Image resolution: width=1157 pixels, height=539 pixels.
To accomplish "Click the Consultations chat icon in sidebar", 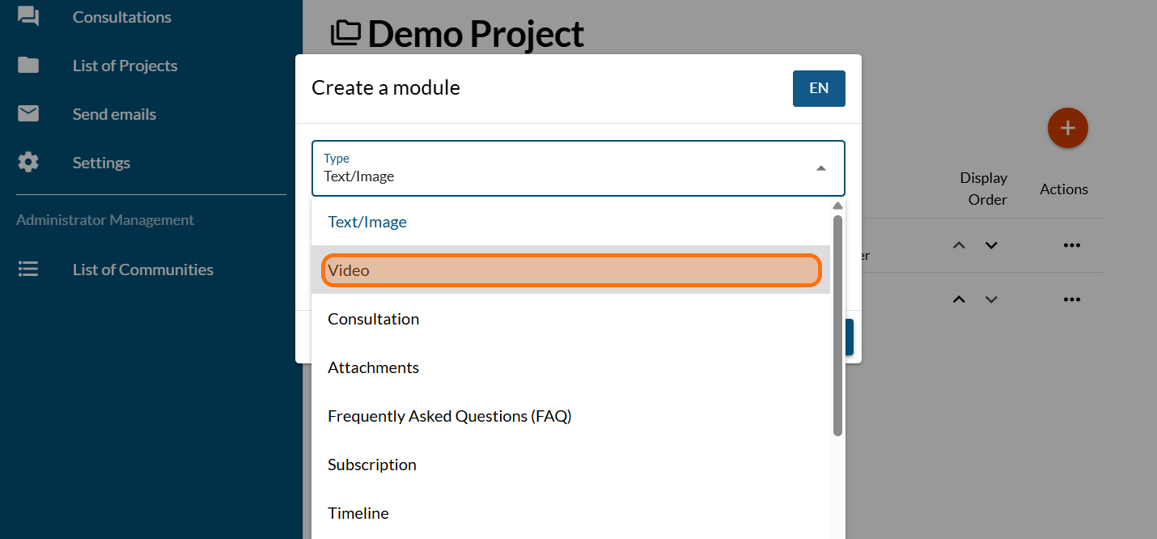I will point(28,17).
